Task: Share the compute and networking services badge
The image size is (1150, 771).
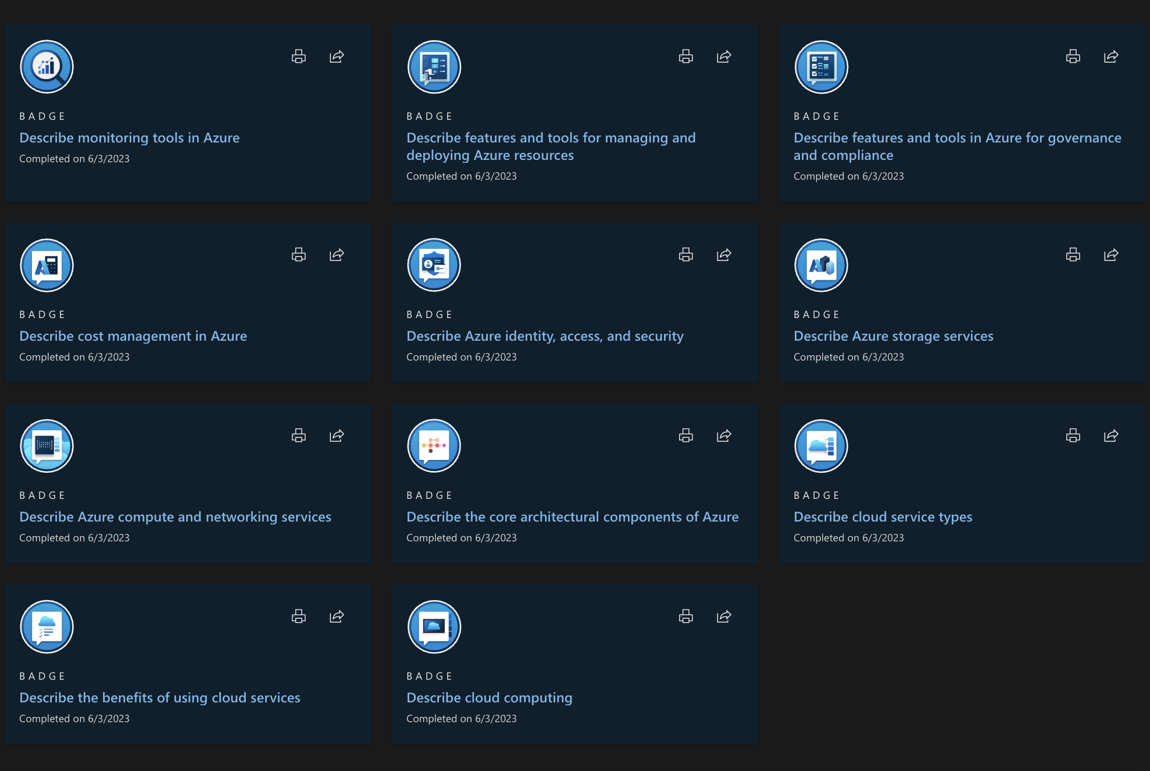Action: (x=337, y=436)
